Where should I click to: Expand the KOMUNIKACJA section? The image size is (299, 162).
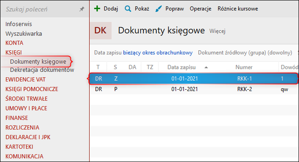(x=24, y=156)
